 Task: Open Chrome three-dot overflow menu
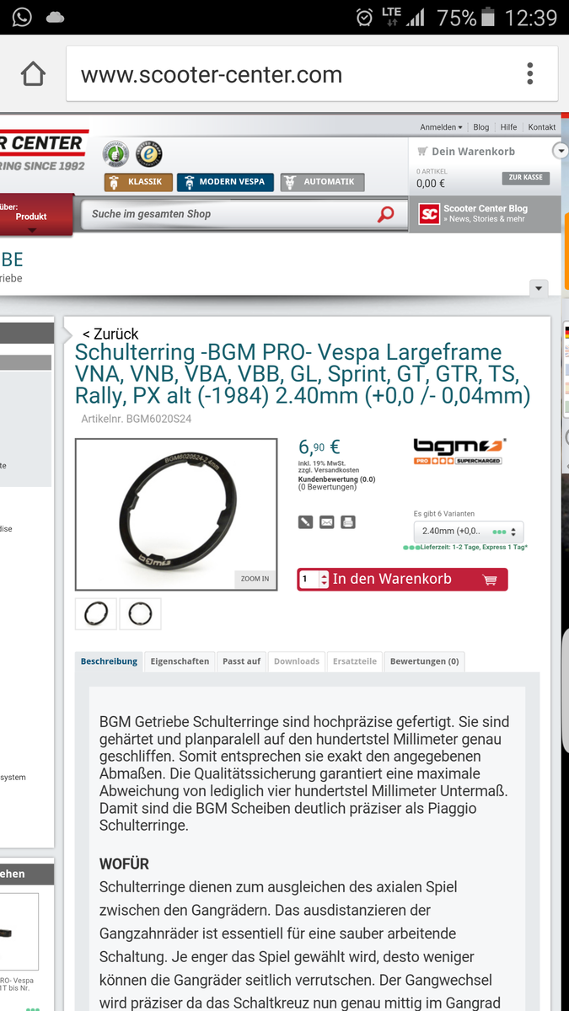pyautogui.click(x=530, y=74)
